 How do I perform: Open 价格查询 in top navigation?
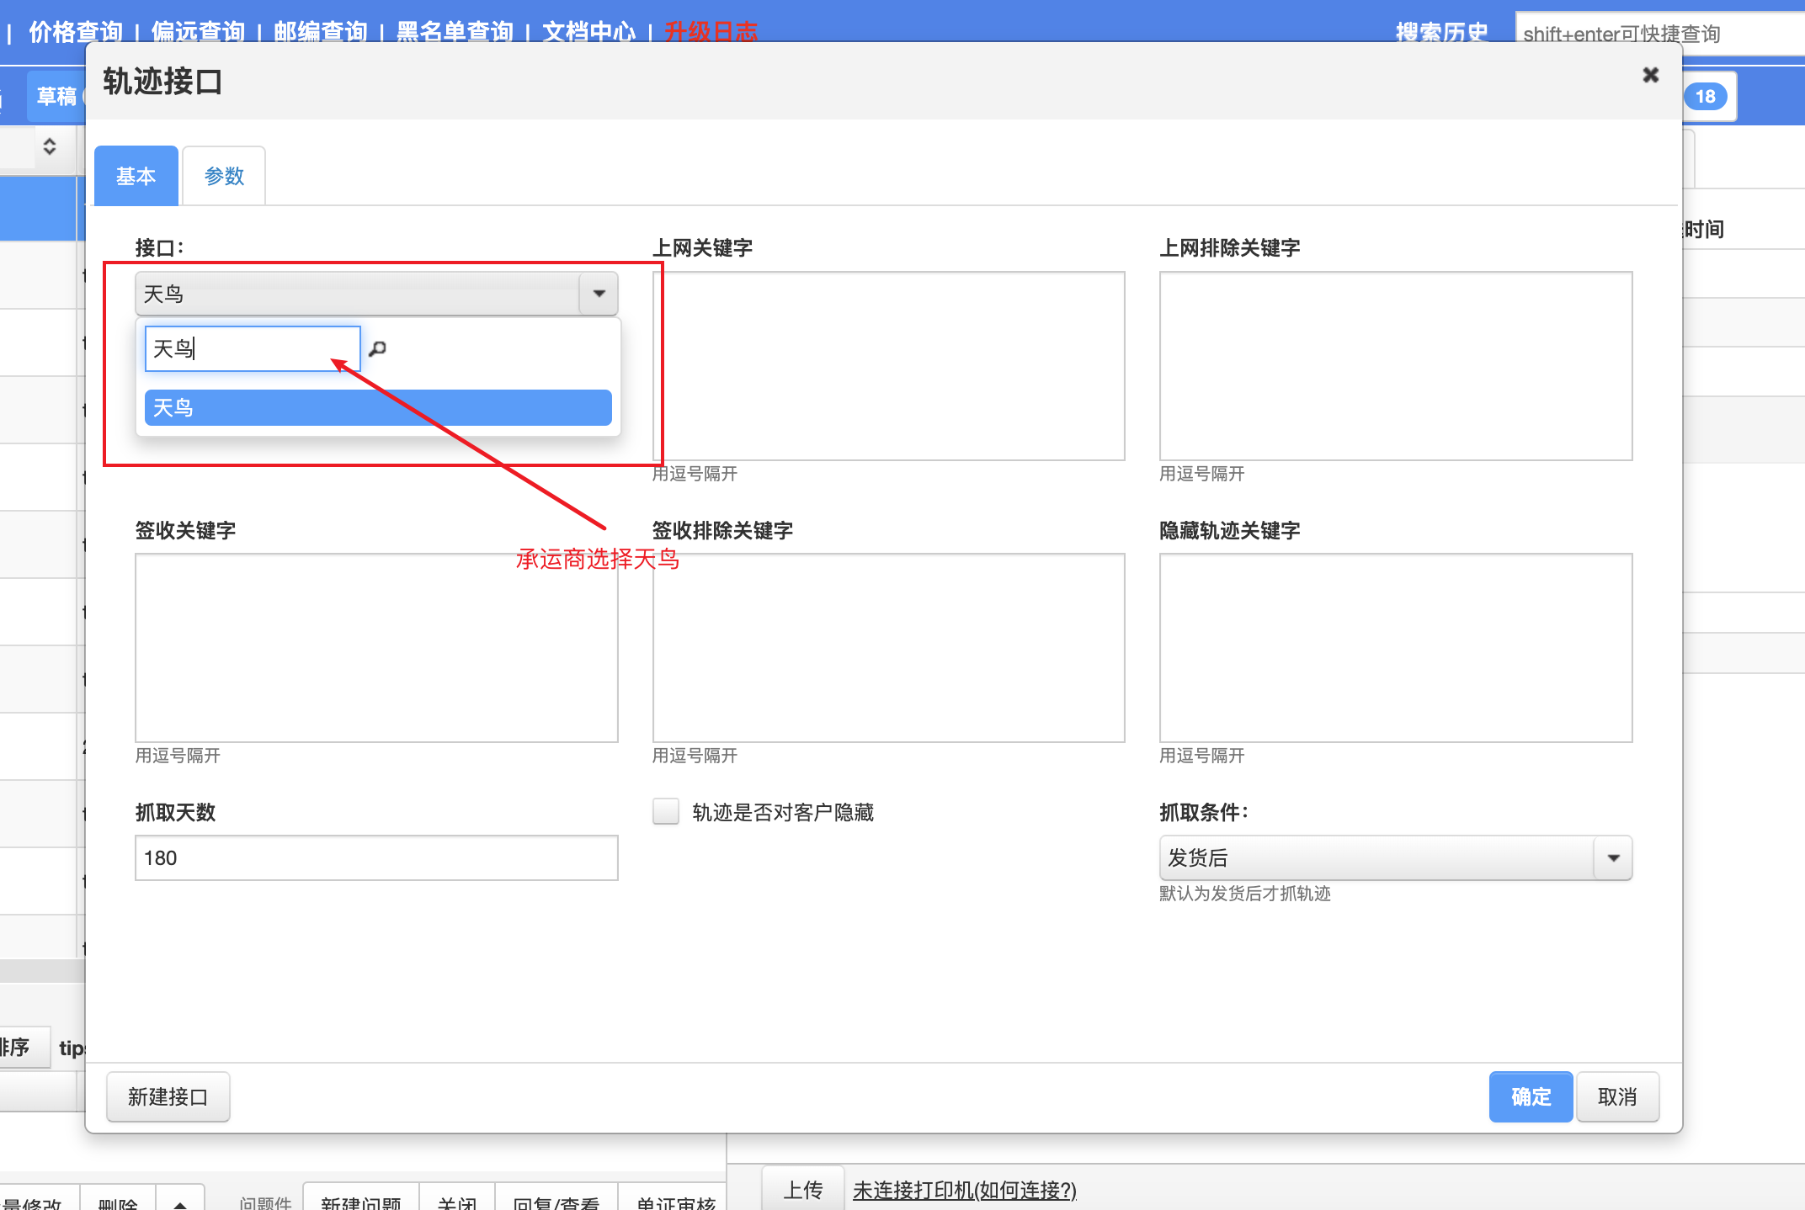click(x=76, y=32)
